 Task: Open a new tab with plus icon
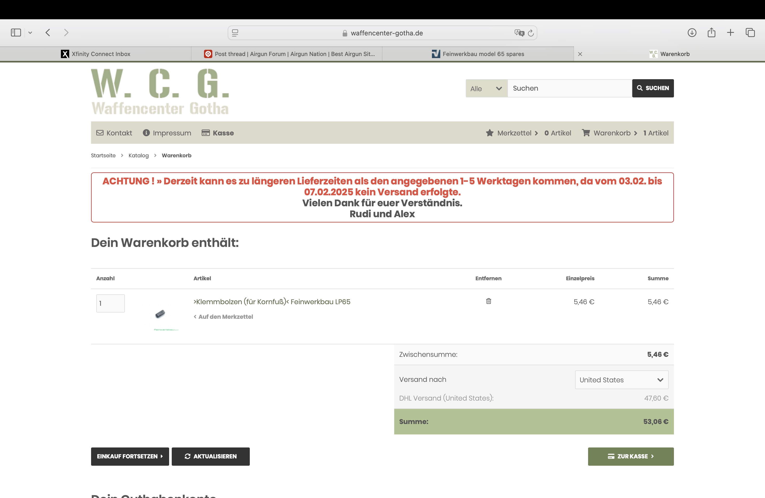[x=730, y=33]
